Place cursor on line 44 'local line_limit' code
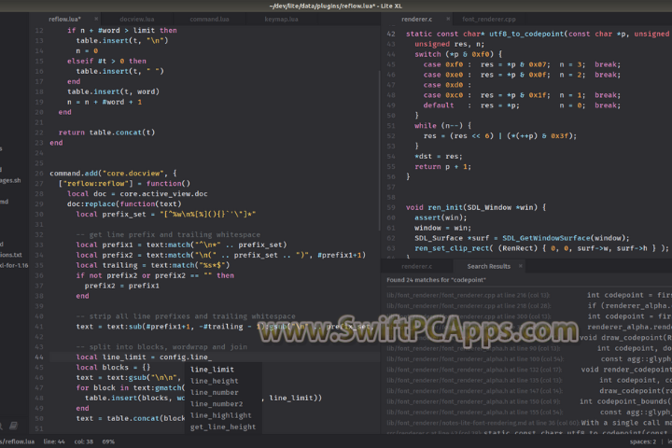The width and height of the screenshot is (672, 448). tap(144, 357)
